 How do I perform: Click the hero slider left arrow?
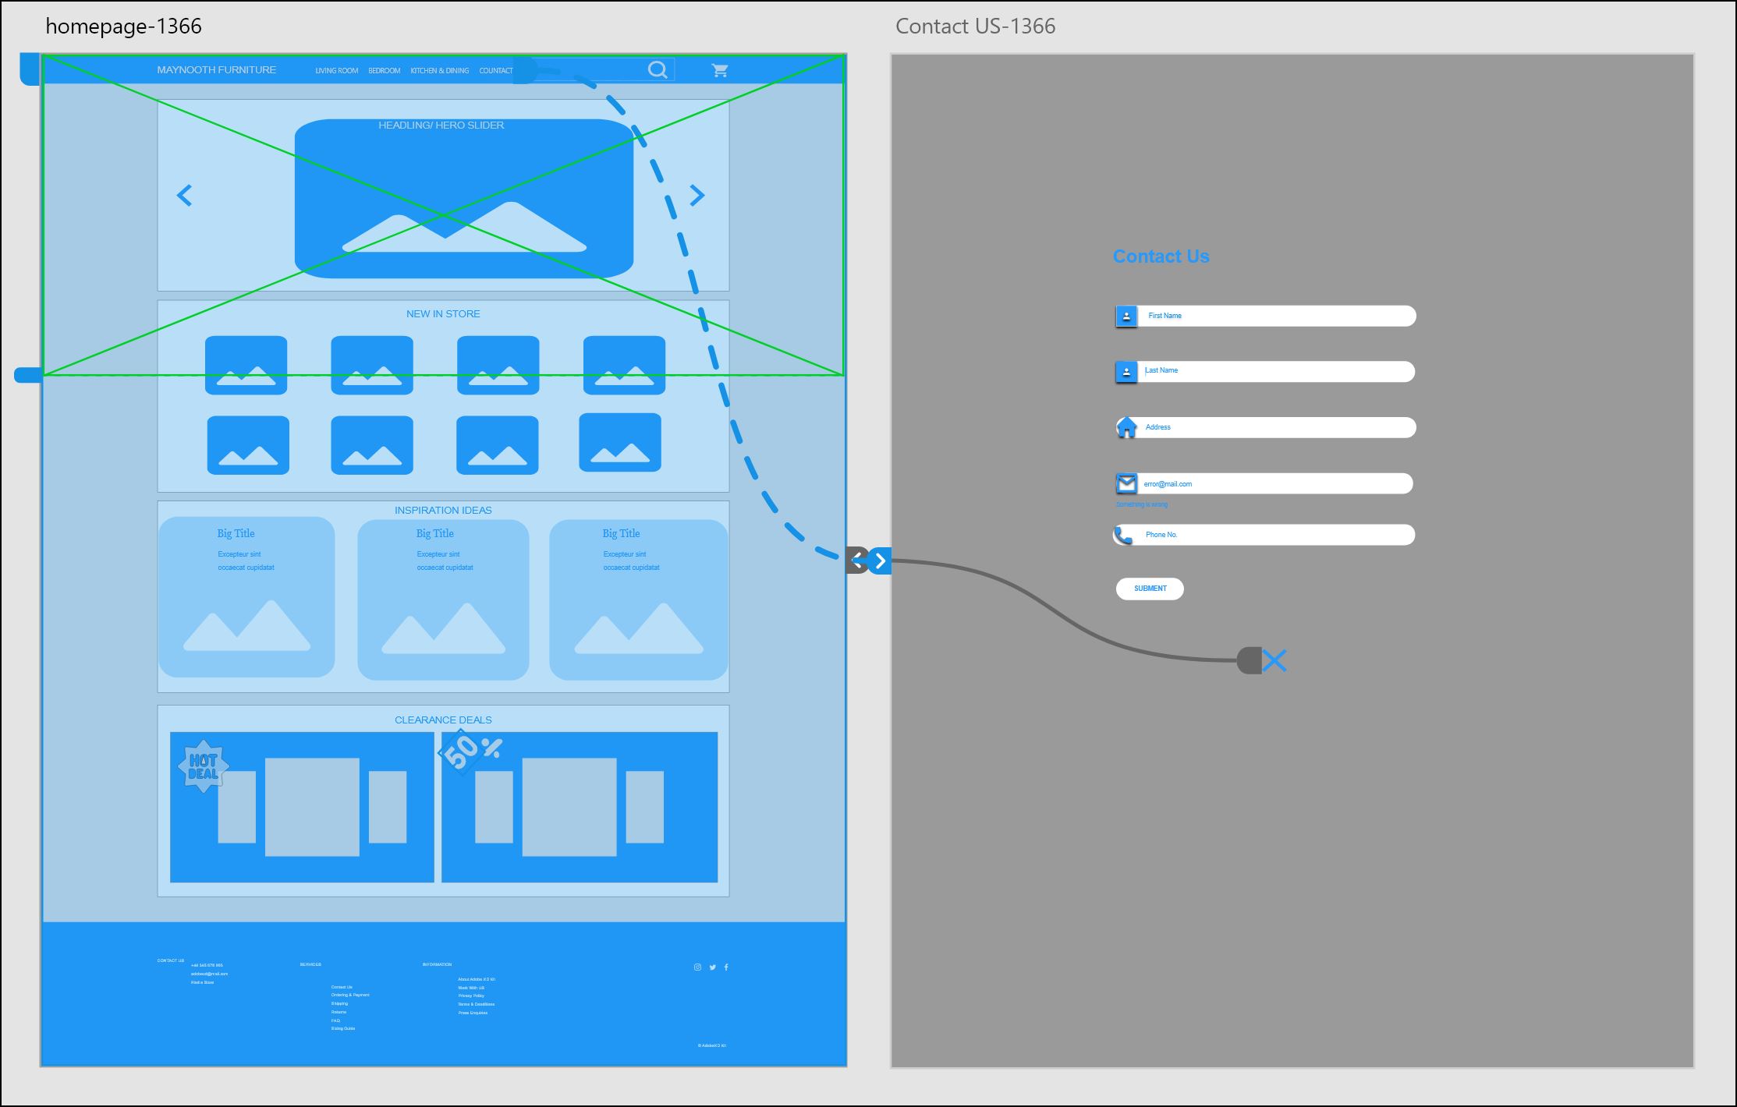point(184,195)
